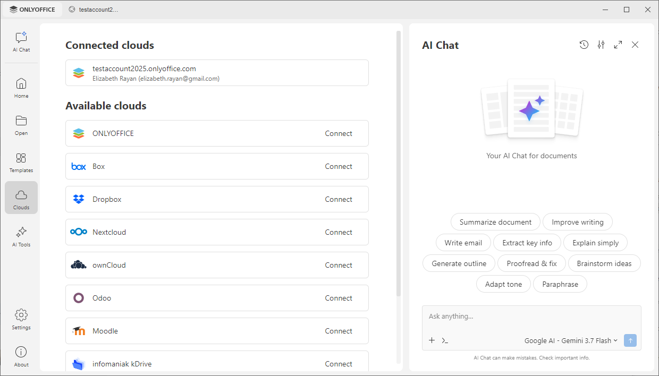Click the Proofread & fix chip

[x=532, y=263]
